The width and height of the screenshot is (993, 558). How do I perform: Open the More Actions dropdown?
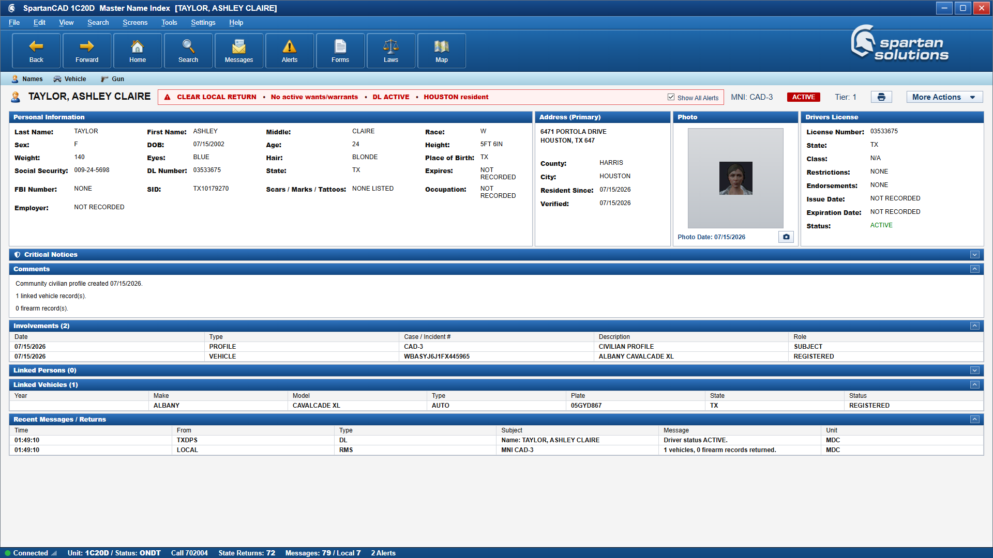tap(944, 97)
